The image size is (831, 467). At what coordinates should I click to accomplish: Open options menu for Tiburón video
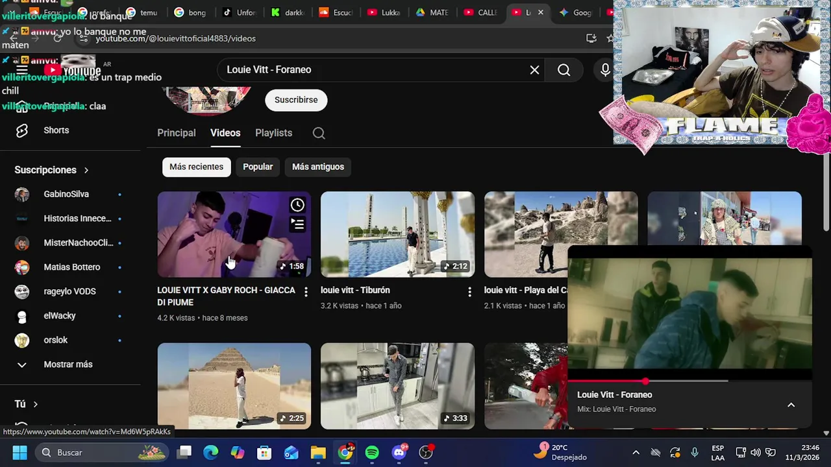(x=469, y=292)
